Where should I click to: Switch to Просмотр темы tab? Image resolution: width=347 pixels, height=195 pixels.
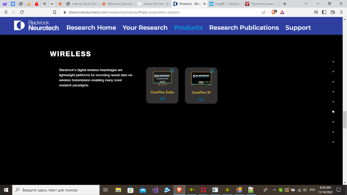click(x=261, y=4)
